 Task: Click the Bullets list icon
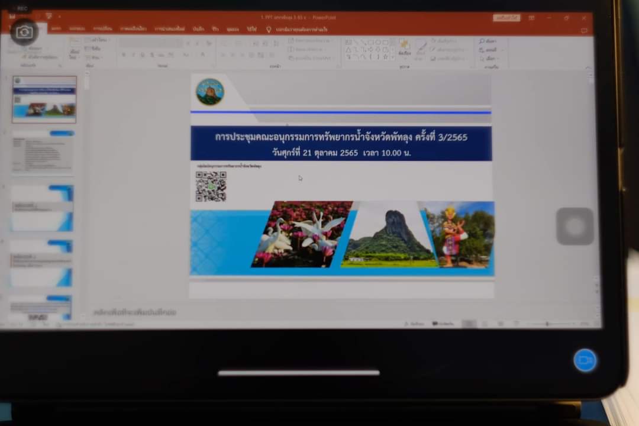point(225,43)
